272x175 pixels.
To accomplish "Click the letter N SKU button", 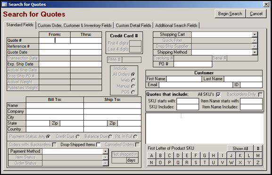I will [x=151, y=163].
